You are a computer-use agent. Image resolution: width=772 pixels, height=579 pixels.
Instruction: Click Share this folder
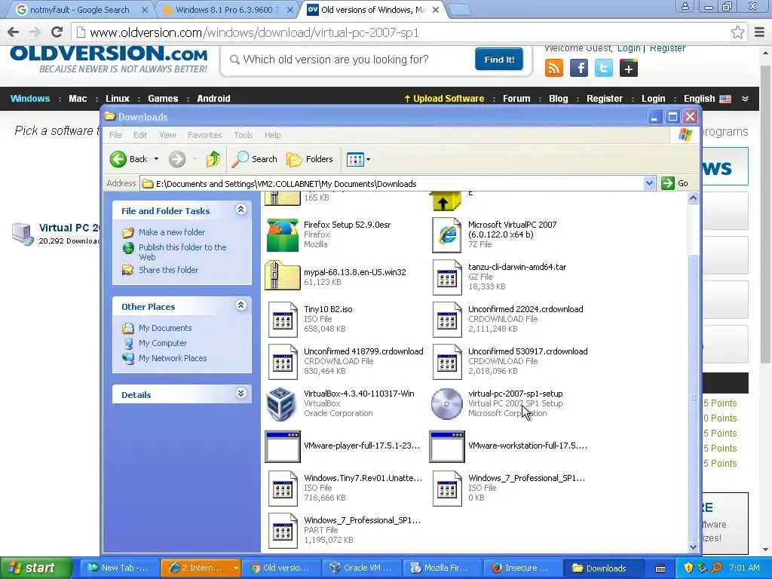click(x=168, y=270)
